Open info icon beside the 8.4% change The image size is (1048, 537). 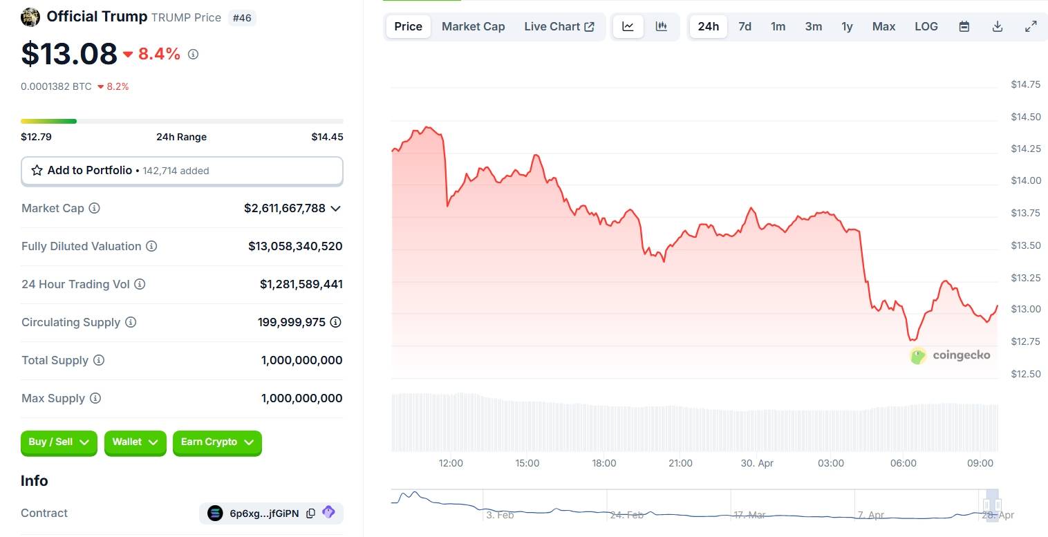193,54
